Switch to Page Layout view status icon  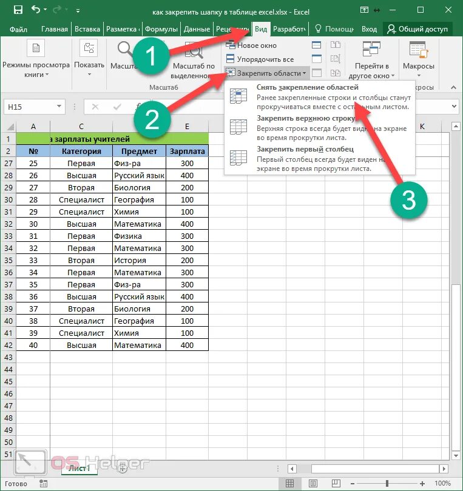click(x=313, y=484)
